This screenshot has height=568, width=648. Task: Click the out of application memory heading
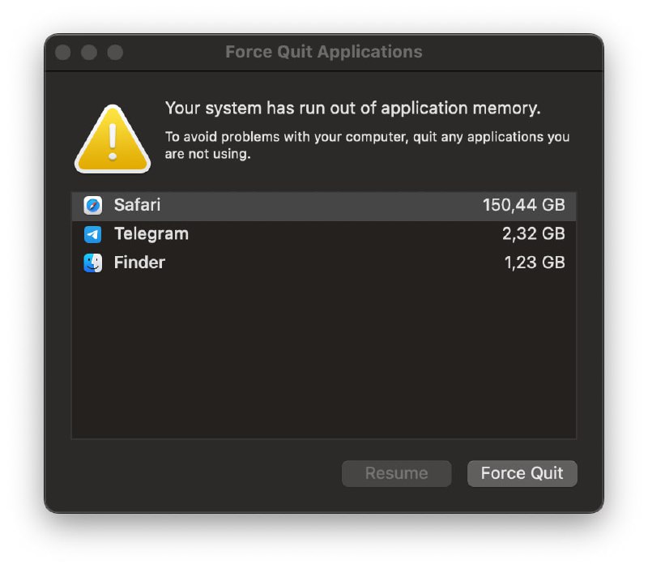tap(352, 108)
